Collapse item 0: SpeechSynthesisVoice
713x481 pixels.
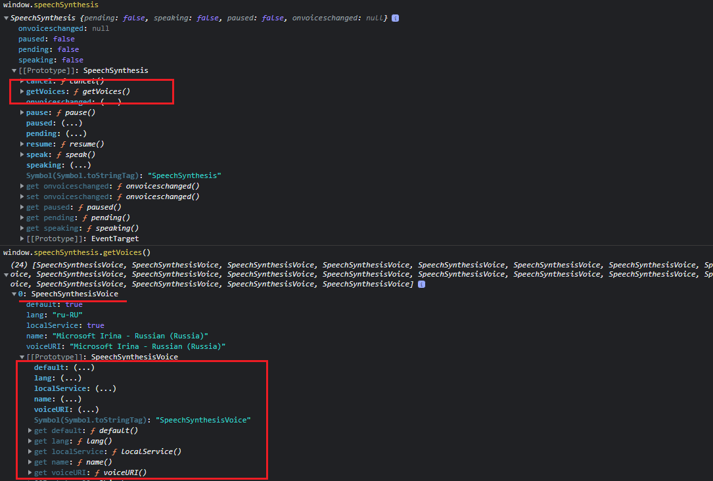14,294
